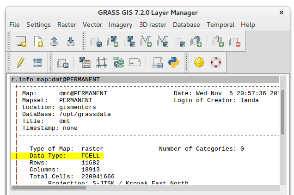Screen dimensions: 294x195
Task: Open script file icon
Action: point(157,62)
